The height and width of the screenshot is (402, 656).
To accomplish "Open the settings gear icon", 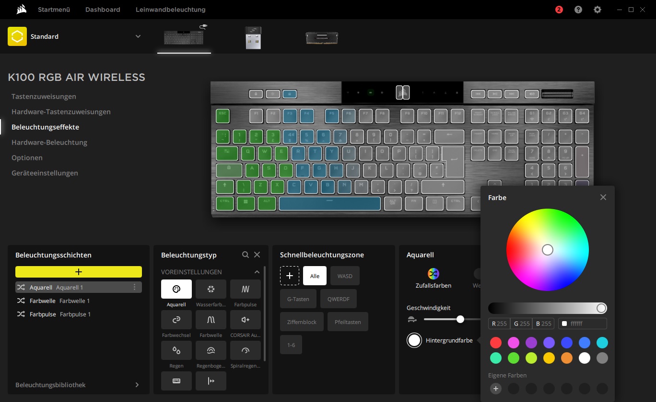I will (597, 10).
